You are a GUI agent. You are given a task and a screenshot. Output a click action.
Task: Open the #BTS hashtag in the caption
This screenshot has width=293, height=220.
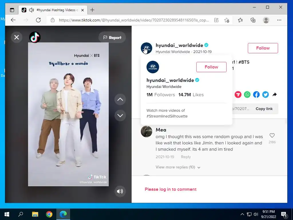coord(244,62)
